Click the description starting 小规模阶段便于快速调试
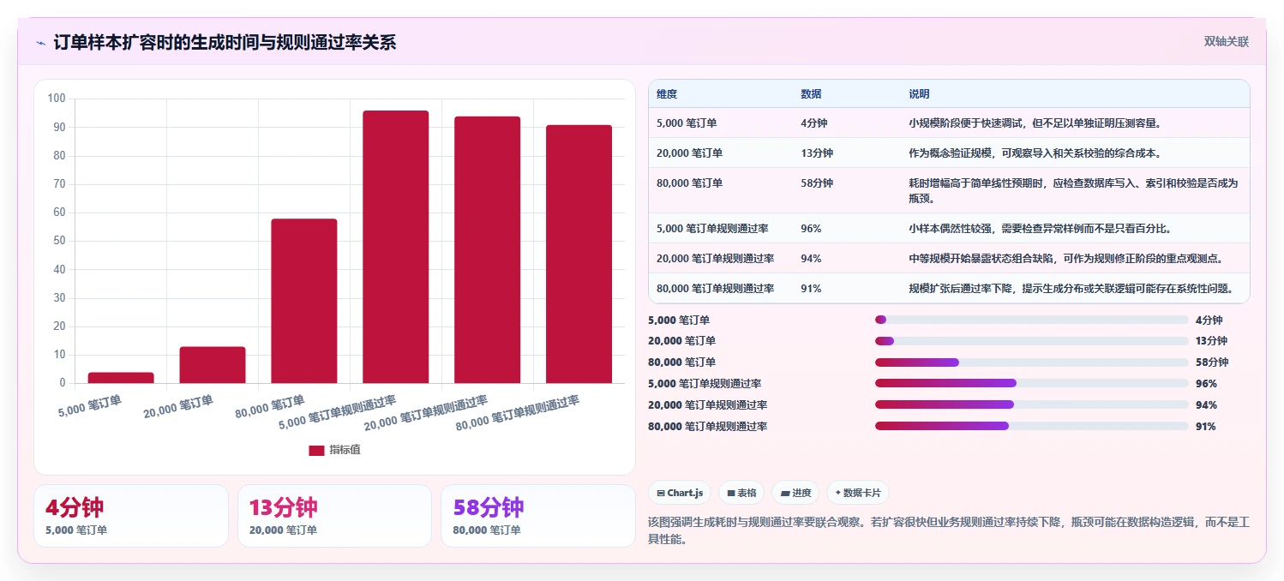 click(1035, 123)
